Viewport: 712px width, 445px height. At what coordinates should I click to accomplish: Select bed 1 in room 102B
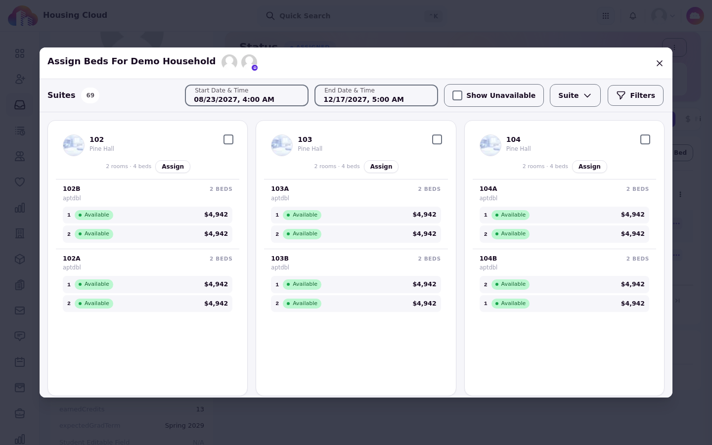pos(147,215)
